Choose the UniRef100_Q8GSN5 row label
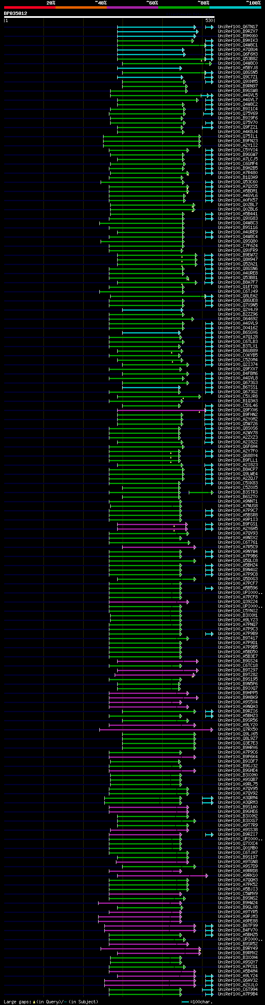 (238, 73)
